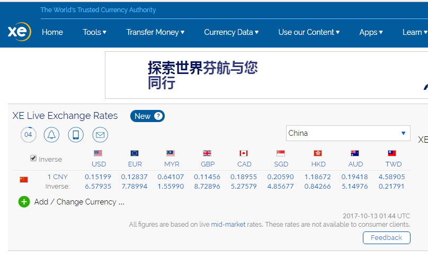428x260 pixels.
Task: Click the SGD column header
Action: 281,164
